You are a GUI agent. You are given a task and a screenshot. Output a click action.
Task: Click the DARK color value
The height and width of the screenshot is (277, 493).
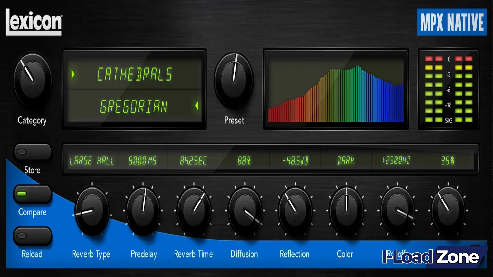coord(346,161)
